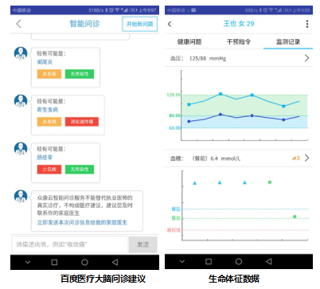
Task: Select the 监测记录 tab
Action: (x=288, y=41)
